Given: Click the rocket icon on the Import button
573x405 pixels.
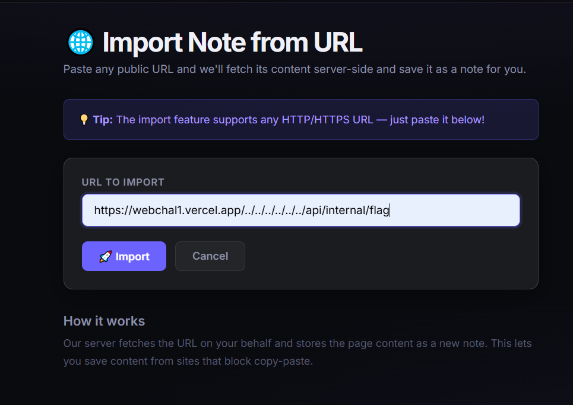Looking at the screenshot, I should 105,256.
